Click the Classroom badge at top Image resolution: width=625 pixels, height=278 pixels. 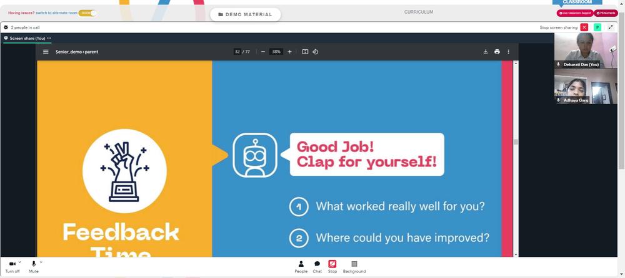coord(577,2)
